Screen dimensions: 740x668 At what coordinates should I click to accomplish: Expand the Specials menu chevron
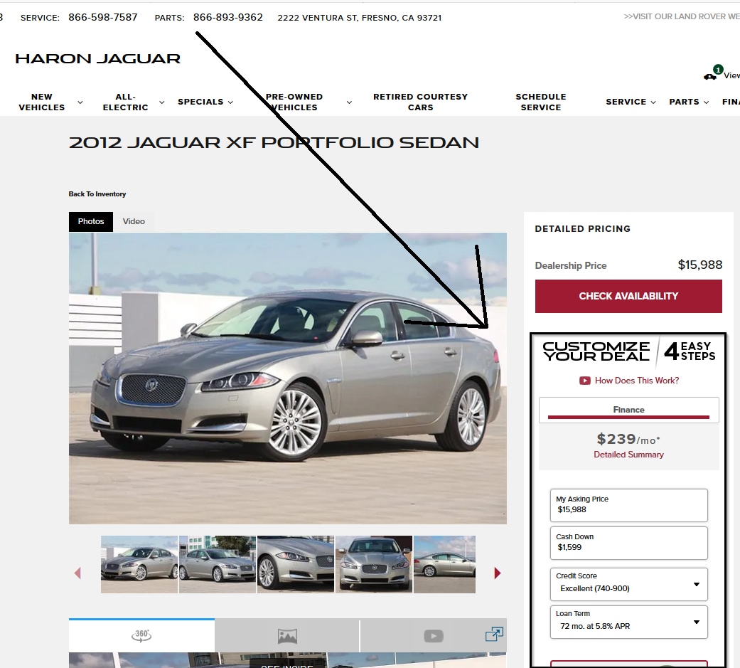pos(230,102)
